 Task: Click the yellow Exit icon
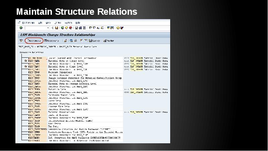[x=66, y=28]
